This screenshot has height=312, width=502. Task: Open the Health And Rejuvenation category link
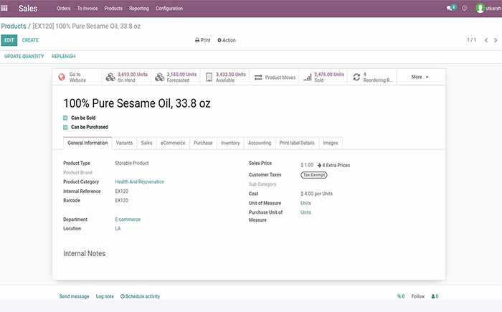[x=140, y=181]
